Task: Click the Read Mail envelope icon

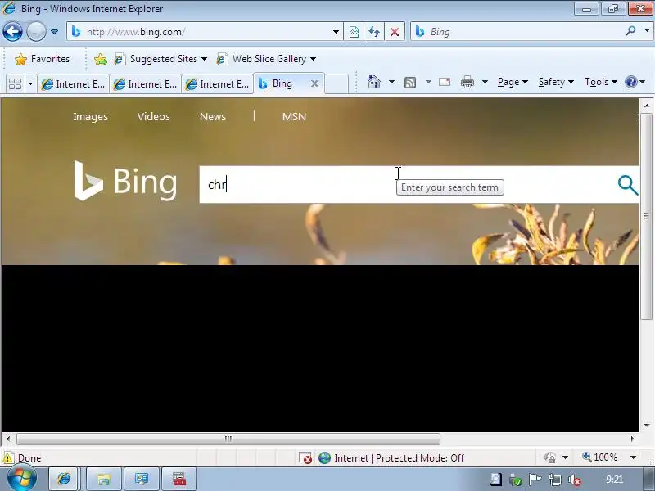Action: click(445, 82)
